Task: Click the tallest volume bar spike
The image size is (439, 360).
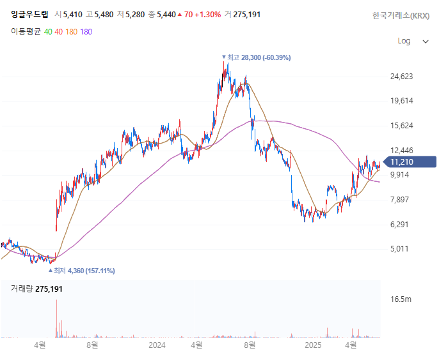Action: pos(57,319)
